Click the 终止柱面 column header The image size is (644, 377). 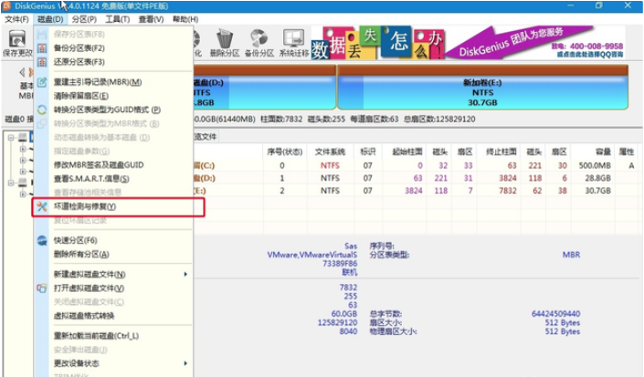coord(500,152)
